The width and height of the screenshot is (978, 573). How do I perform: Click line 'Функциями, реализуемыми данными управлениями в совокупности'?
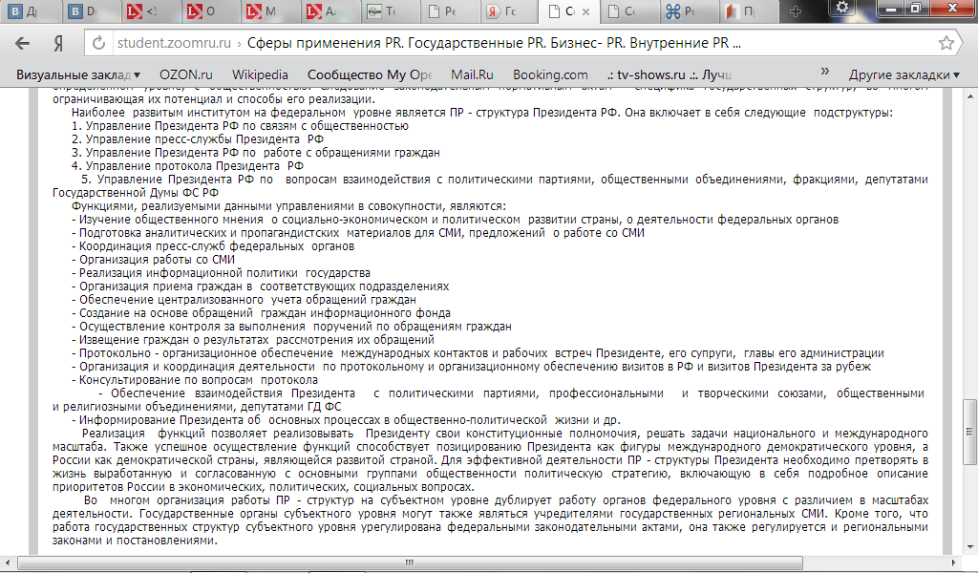click(288, 206)
